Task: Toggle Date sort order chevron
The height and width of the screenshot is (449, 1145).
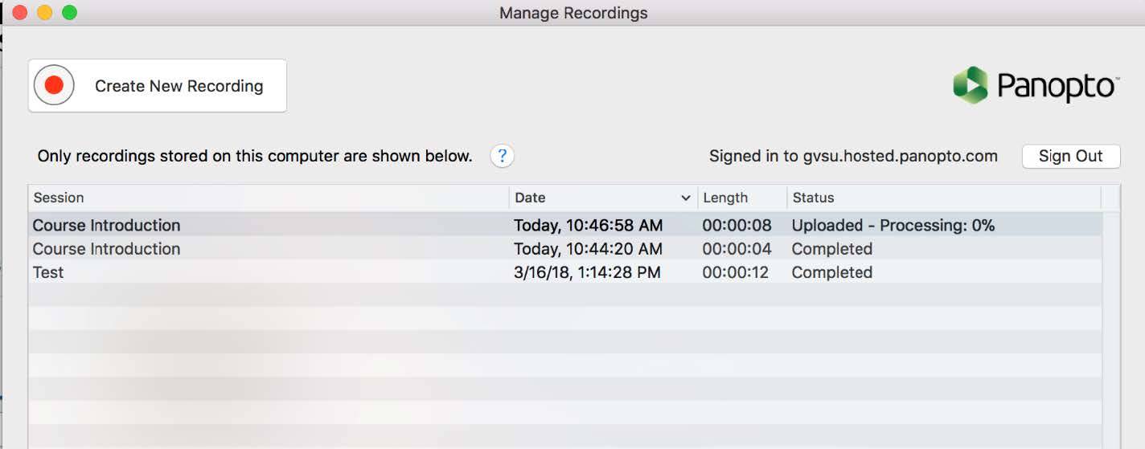Action: click(686, 198)
